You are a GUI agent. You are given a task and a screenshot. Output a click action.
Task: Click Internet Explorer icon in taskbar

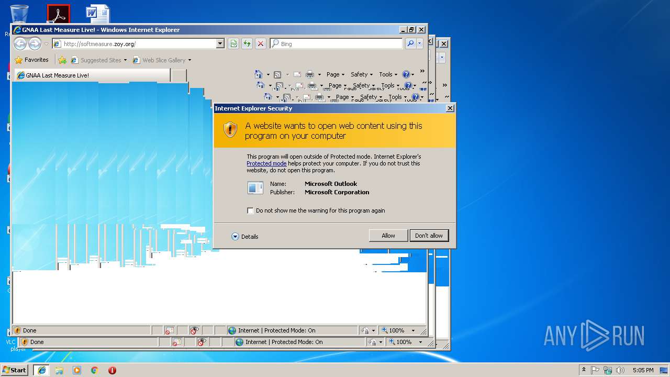pyautogui.click(x=41, y=370)
